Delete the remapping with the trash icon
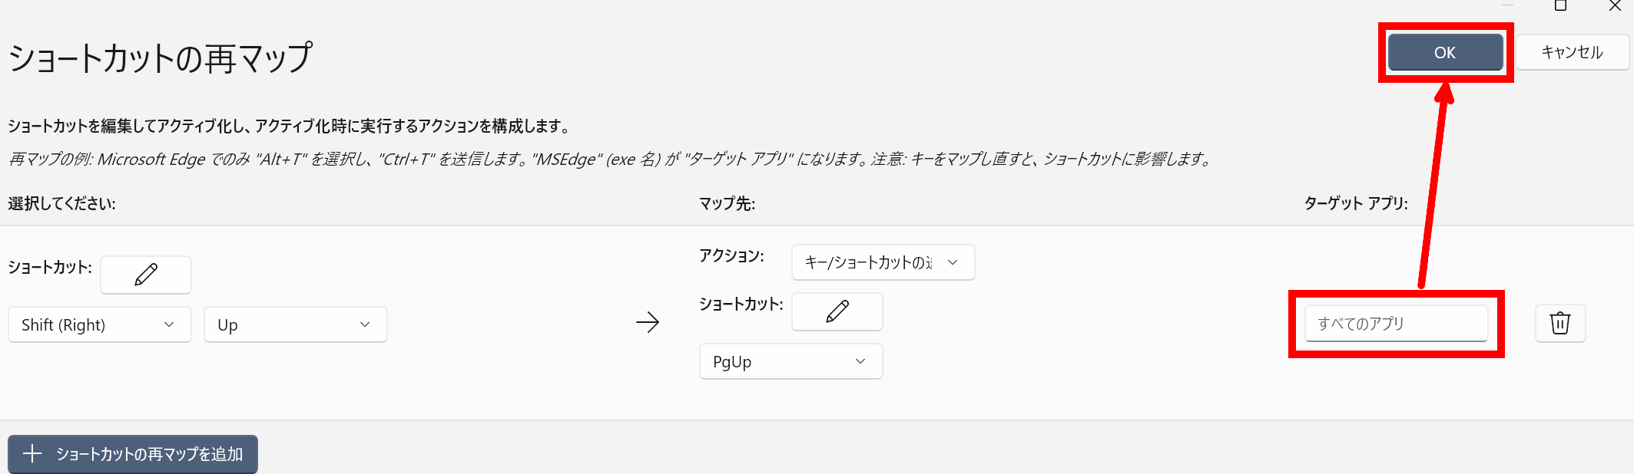 click(1559, 323)
